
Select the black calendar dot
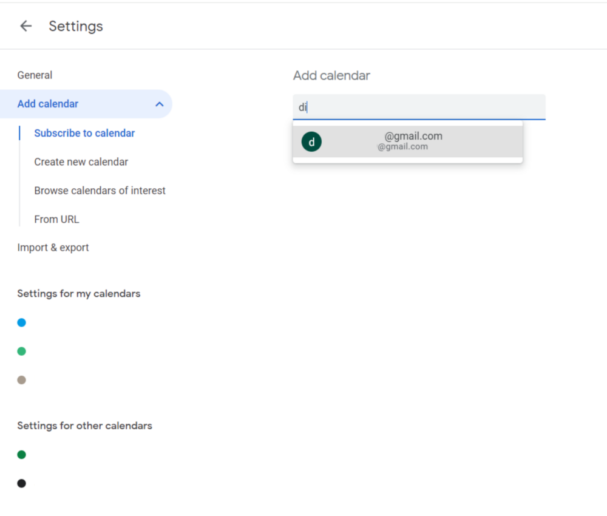click(x=22, y=483)
